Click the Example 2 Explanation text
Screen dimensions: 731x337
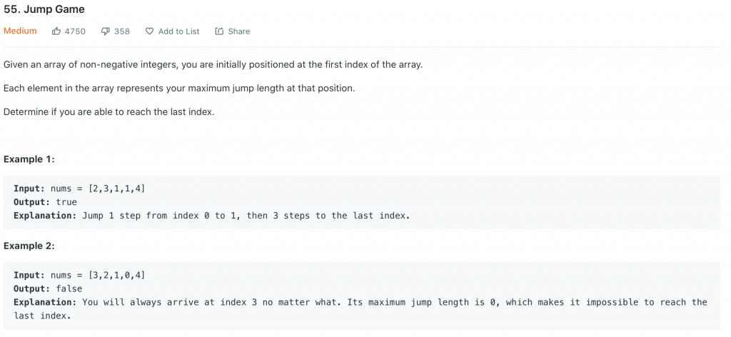(360, 302)
